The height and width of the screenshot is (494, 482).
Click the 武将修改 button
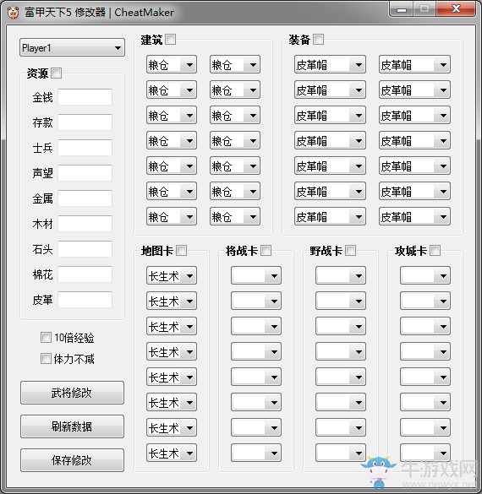[72, 393]
